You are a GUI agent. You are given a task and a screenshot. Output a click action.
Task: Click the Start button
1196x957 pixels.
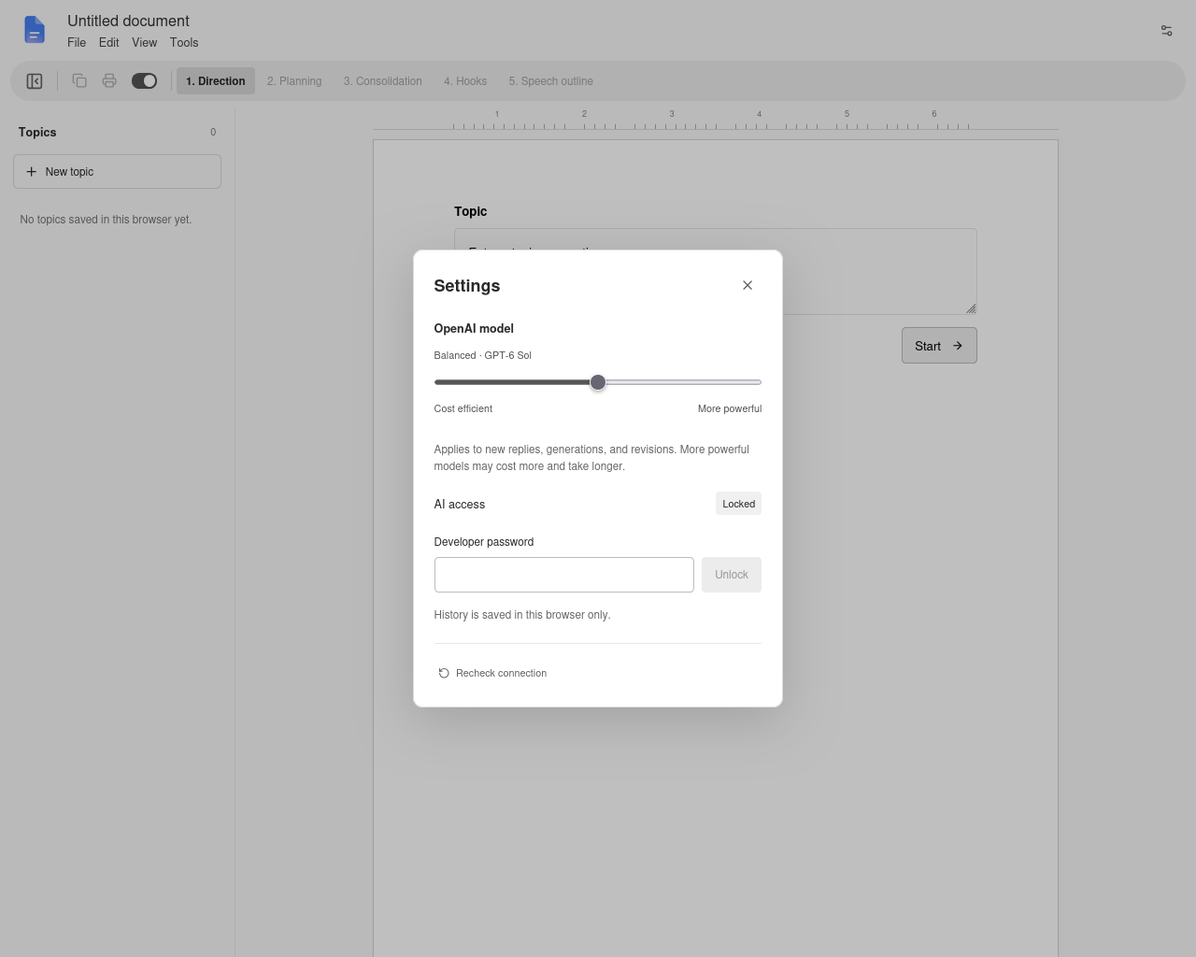(x=939, y=346)
